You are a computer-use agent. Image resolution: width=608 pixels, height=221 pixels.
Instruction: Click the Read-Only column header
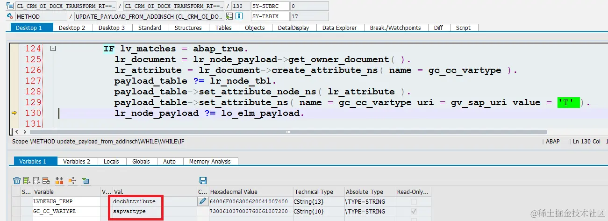tap(413, 192)
